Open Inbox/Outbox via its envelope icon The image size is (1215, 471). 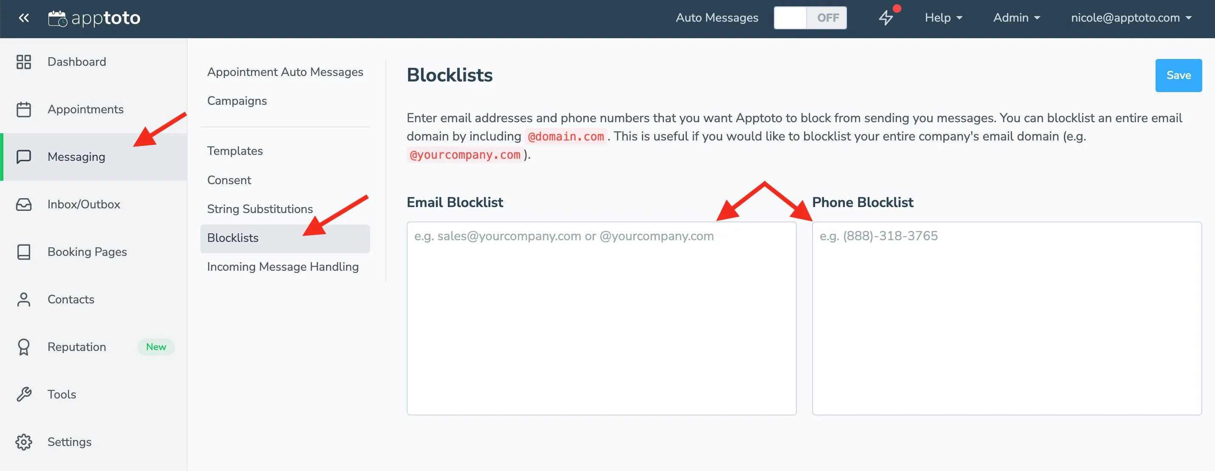click(24, 204)
